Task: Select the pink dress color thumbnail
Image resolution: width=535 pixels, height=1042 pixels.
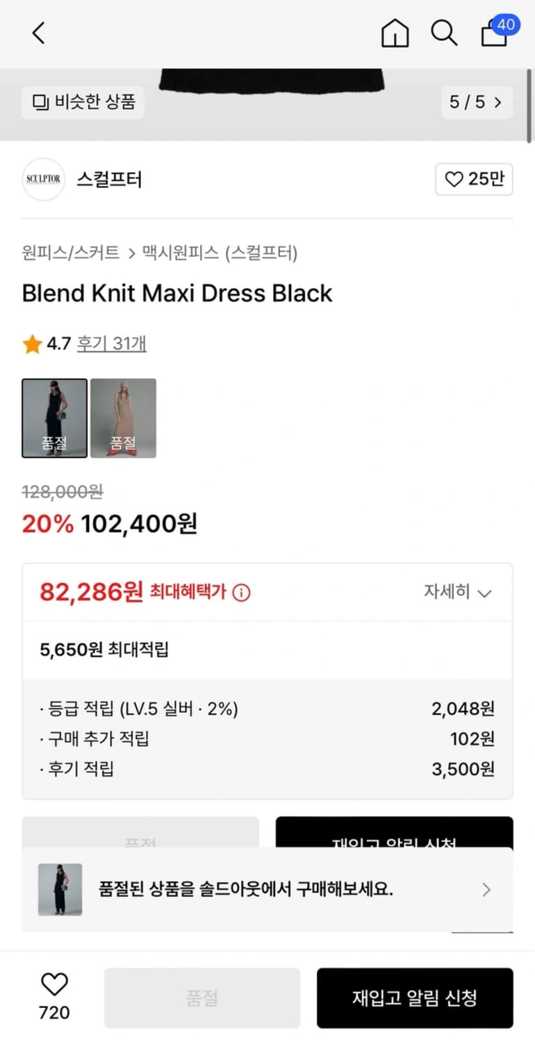Action: [123, 419]
